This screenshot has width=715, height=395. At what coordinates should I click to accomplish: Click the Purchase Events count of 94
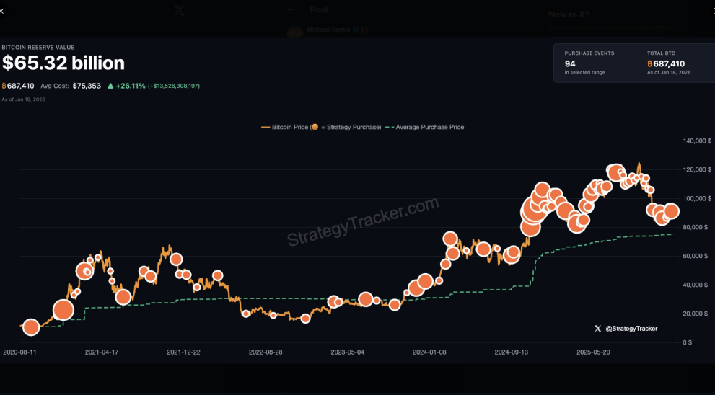tap(570, 64)
